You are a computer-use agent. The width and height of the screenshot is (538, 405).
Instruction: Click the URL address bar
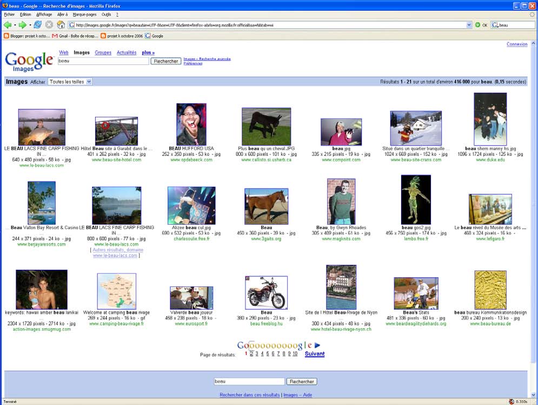[x=267, y=25]
